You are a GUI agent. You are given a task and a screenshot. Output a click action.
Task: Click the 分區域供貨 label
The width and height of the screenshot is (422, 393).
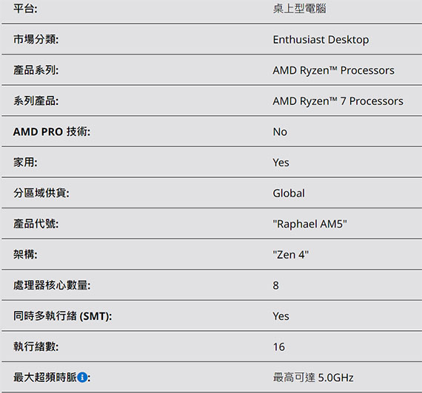41,193
